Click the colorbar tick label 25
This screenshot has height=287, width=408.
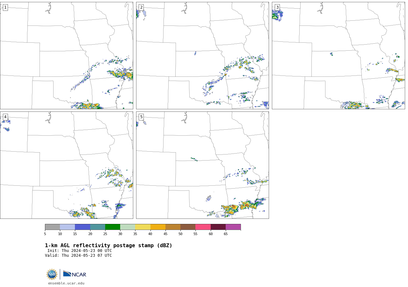(105, 234)
